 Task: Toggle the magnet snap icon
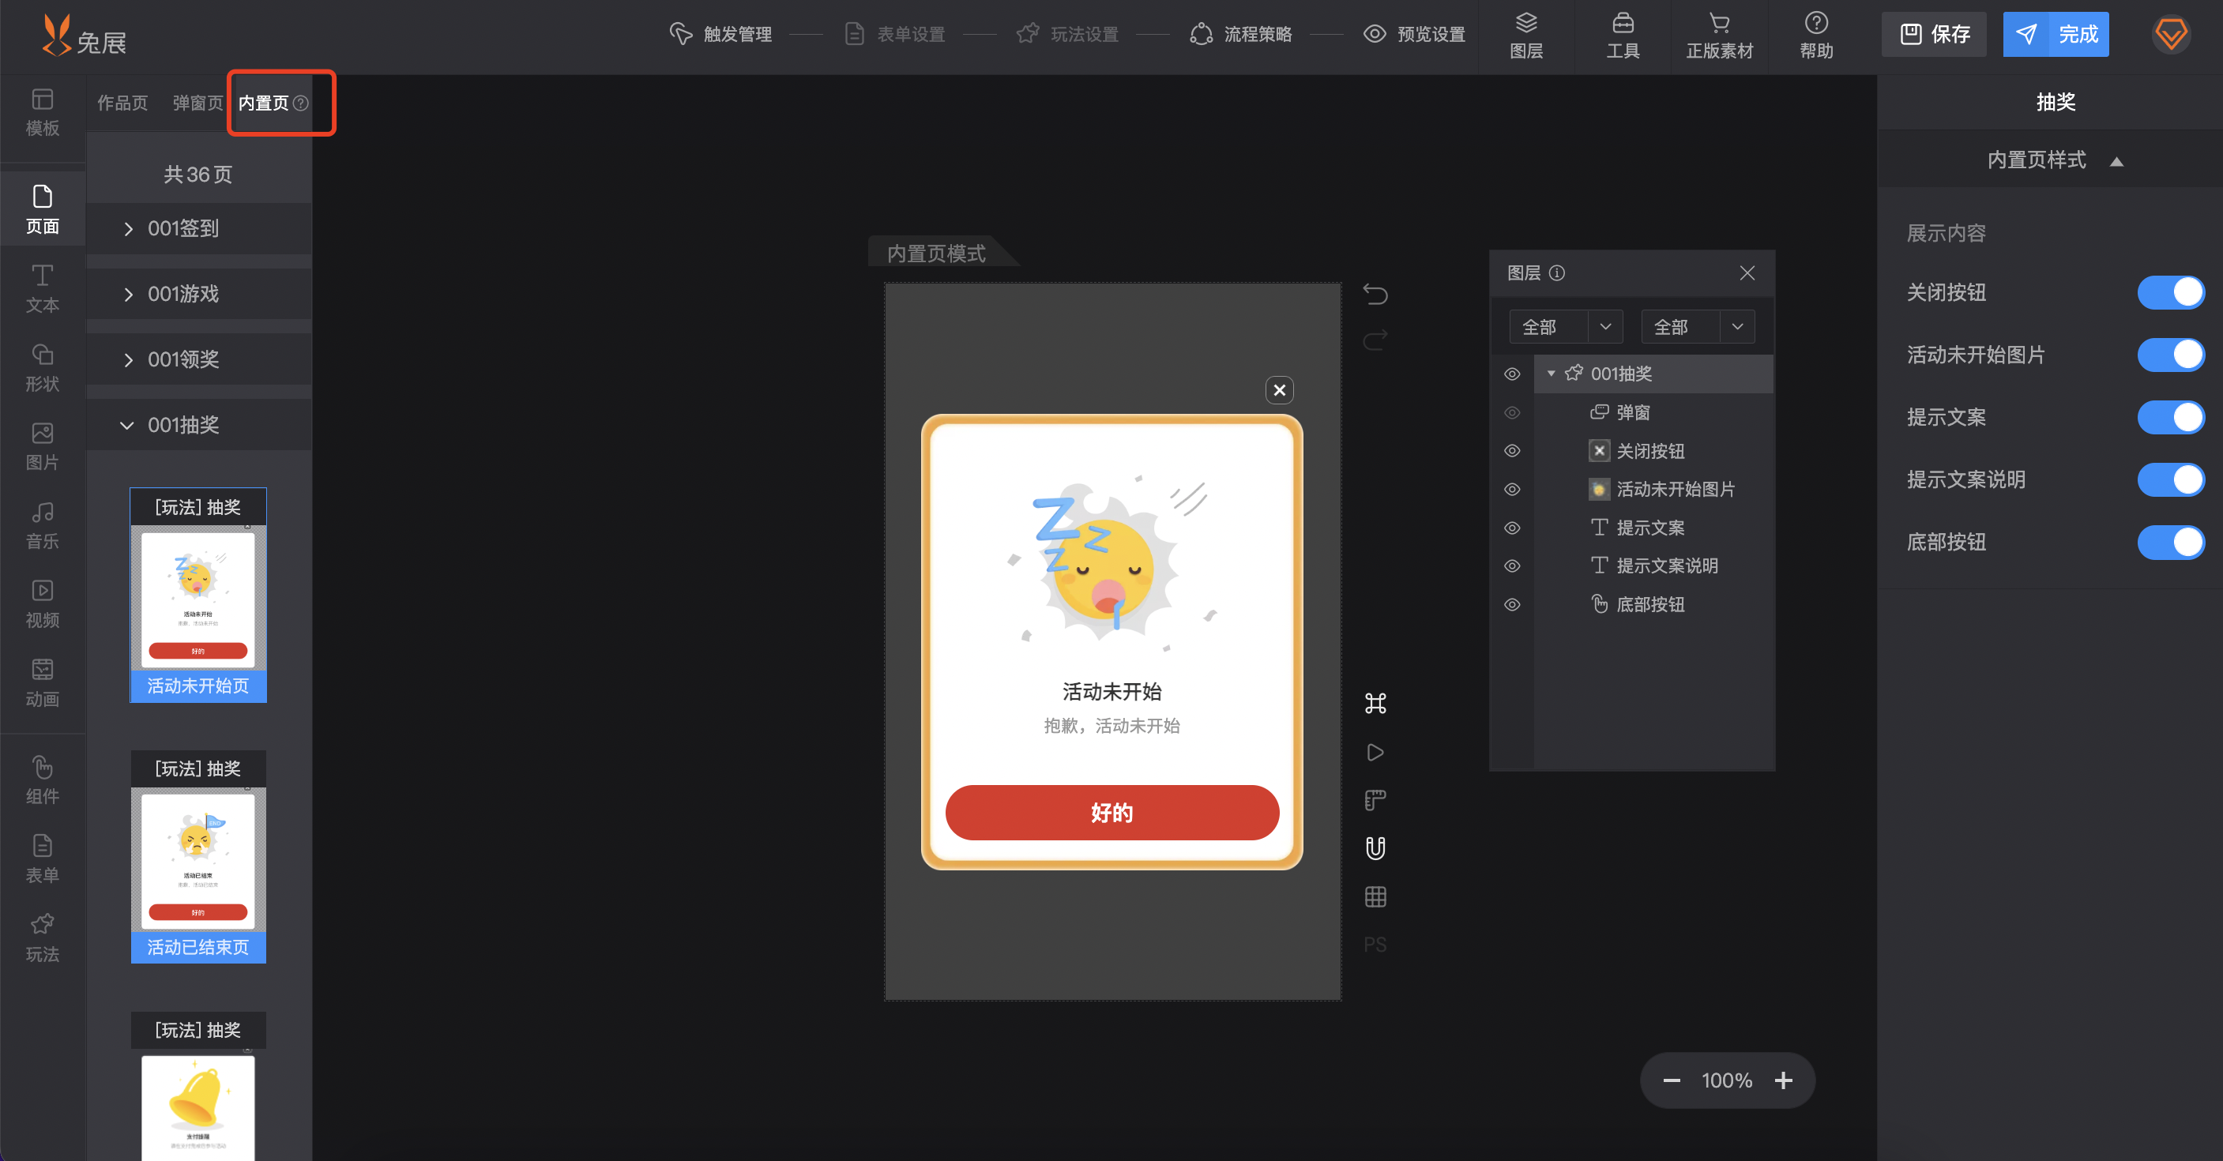(1375, 849)
